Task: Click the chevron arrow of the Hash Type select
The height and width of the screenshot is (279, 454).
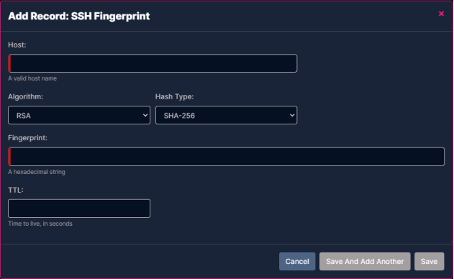Action: [x=292, y=115]
